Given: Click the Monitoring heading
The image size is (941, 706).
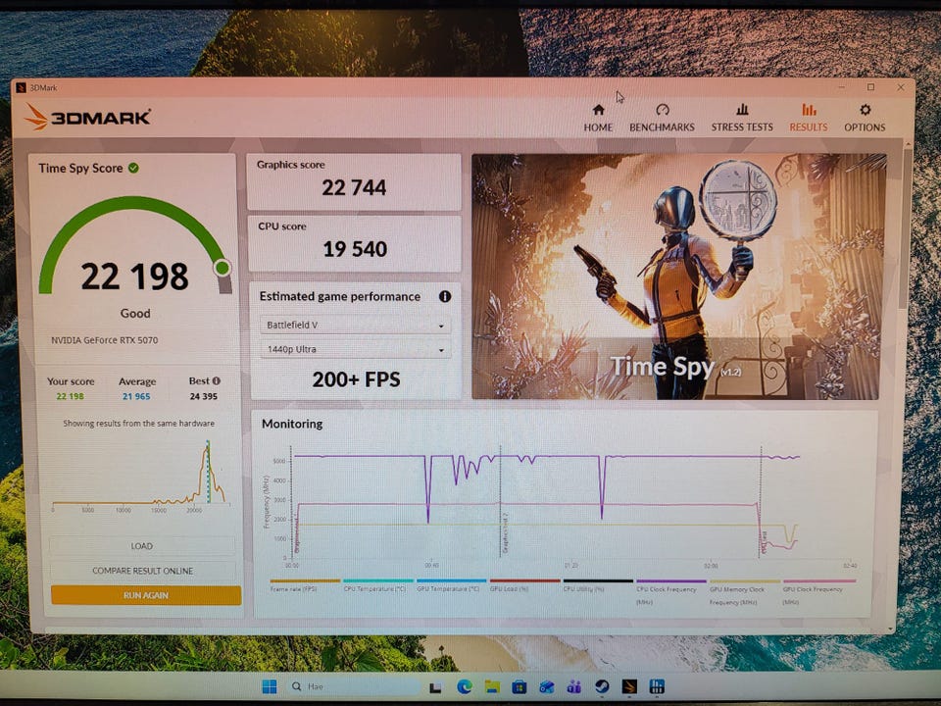Looking at the screenshot, I should (x=292, y=424).
